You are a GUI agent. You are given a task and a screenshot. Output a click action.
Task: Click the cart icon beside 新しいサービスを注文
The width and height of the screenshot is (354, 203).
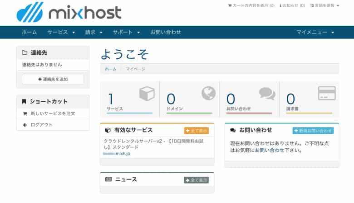[x=25, y=114]
